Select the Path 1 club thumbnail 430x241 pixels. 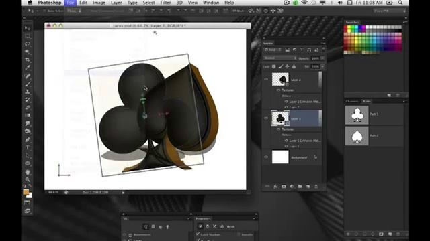357,115
